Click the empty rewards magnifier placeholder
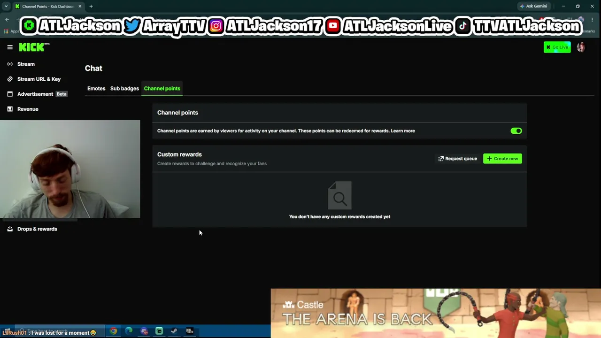601x338 pixels. (x=339, y=195)
